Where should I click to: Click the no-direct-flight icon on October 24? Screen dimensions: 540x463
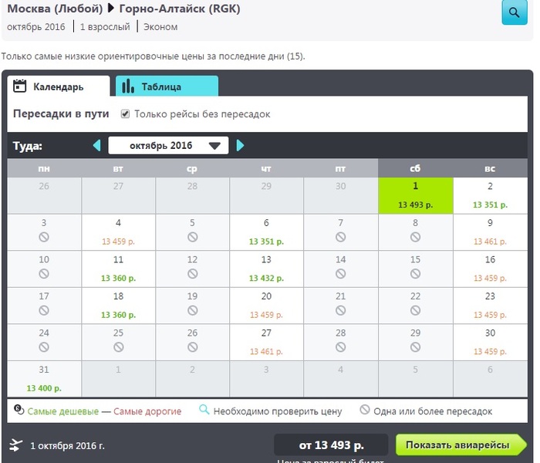[x=44, y=347]
